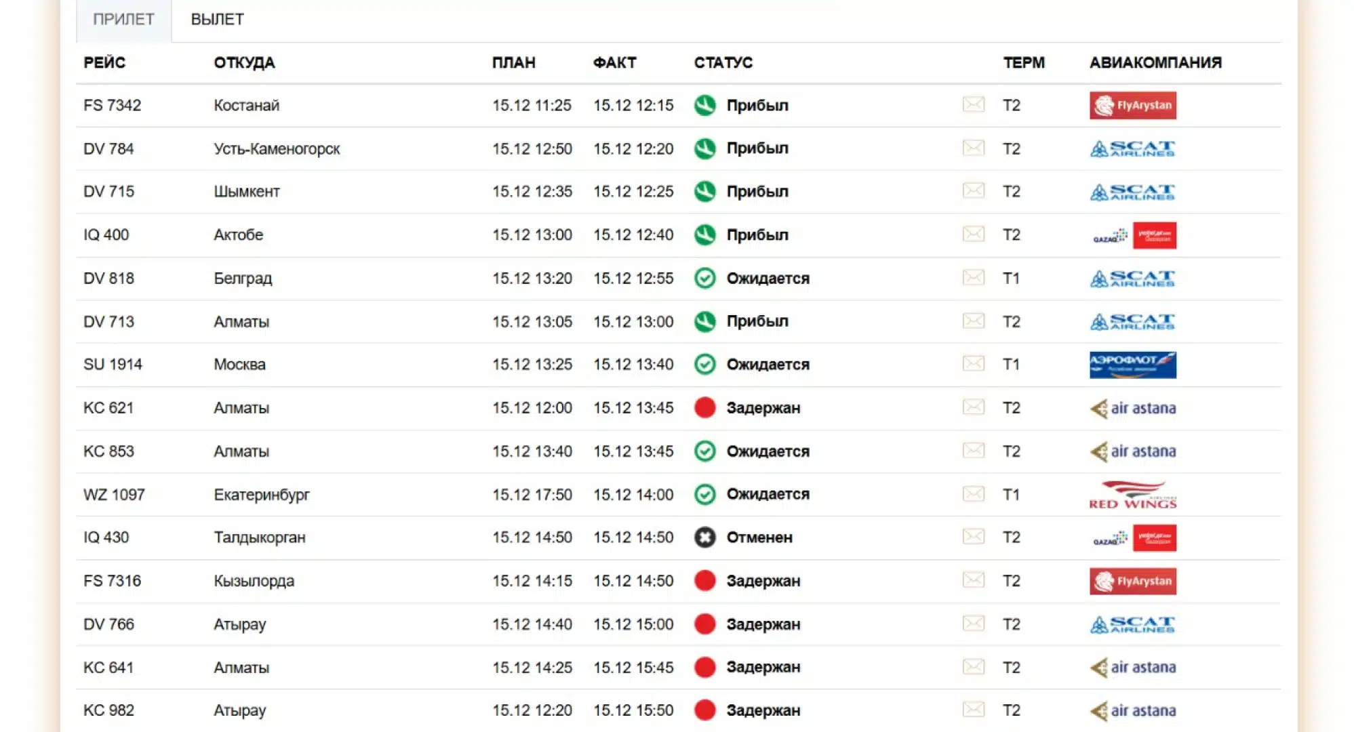Click the АВИАКОМПАНИЯ column header
This screenshot has width=1354, height=732.
tap(1155, 62)
